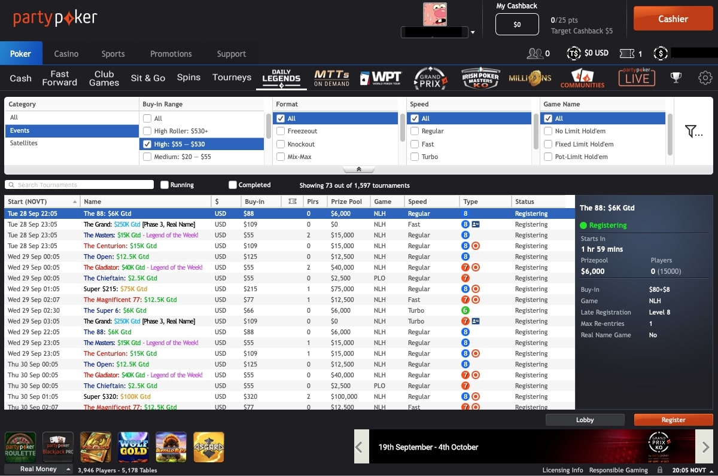
Task: Click the player avatar picture
Action: coord(435,14)
